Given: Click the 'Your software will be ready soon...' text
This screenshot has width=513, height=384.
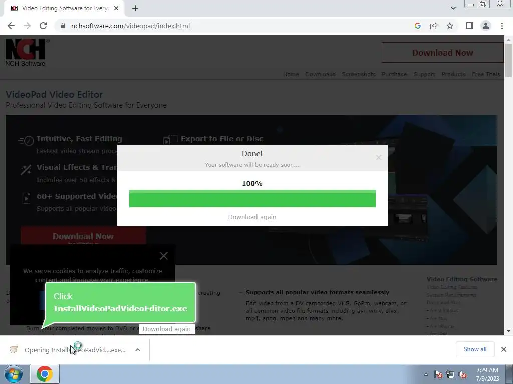Looking at the screenshot, I should click(252, 165).
